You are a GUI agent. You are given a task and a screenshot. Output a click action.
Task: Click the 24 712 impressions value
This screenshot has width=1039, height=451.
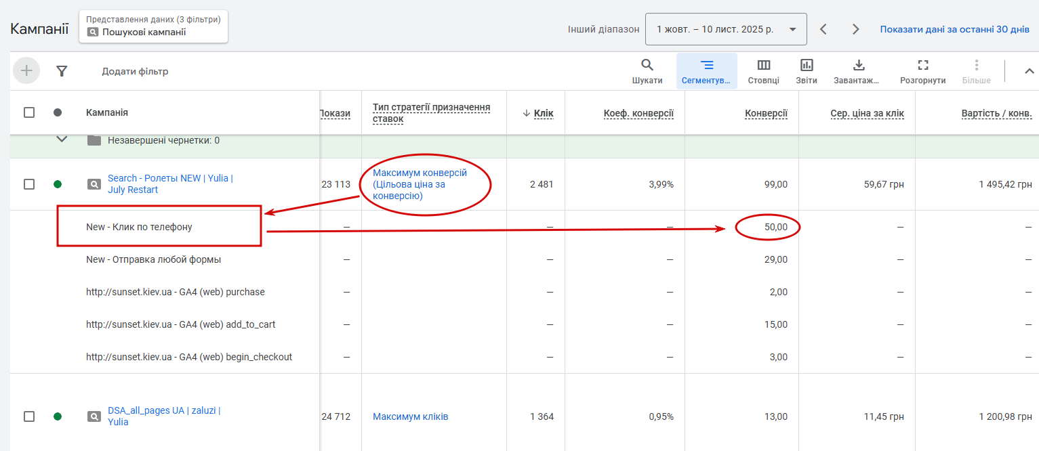click(335, 416)
